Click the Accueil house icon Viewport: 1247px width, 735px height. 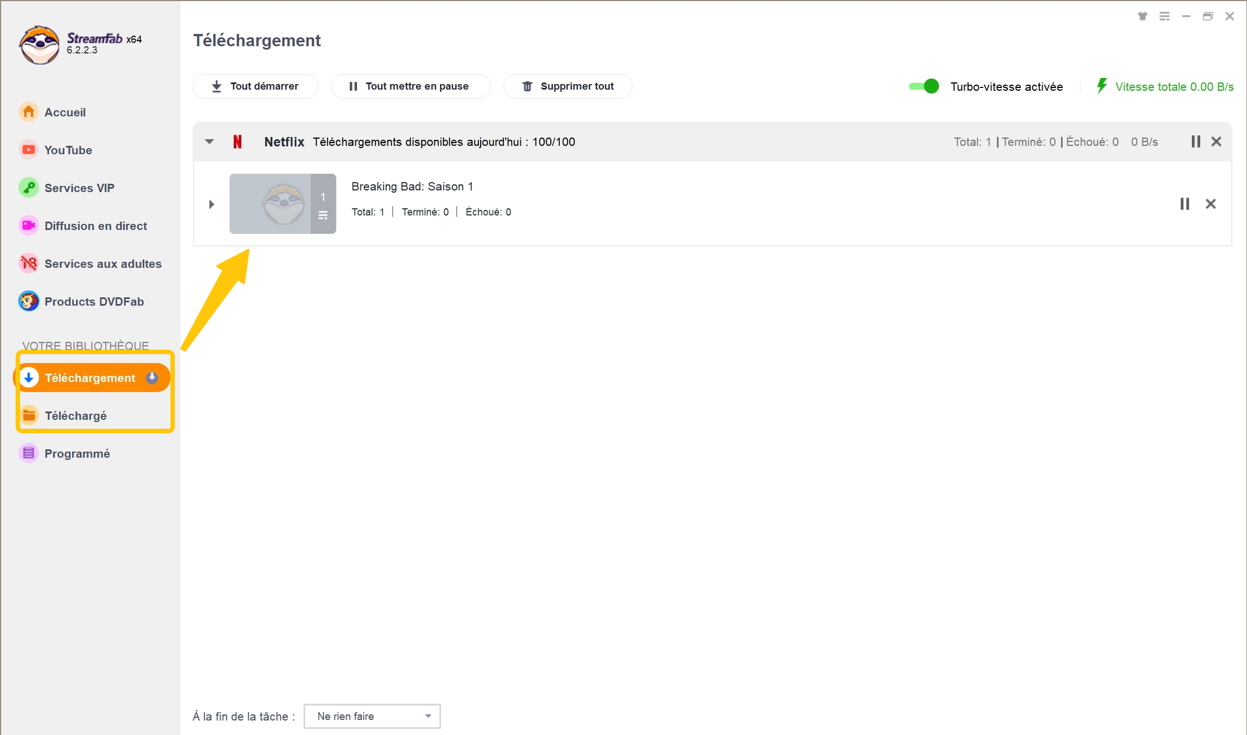tap(28, 112)
